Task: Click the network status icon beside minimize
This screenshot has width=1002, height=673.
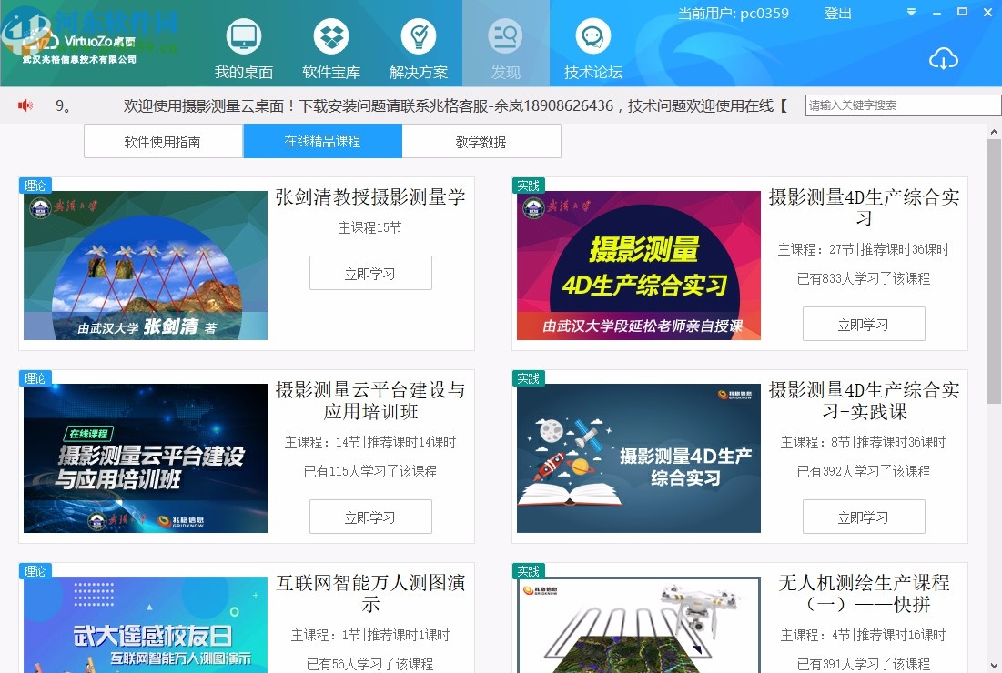Action: click(910, 13)
